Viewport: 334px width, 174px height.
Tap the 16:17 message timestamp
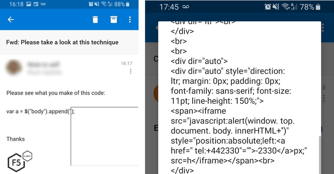point(127,63)
